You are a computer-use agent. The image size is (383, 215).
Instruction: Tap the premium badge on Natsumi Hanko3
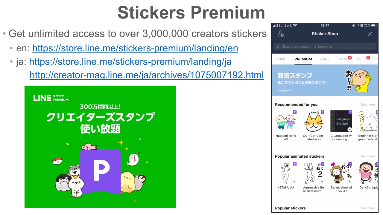point(294,112)
